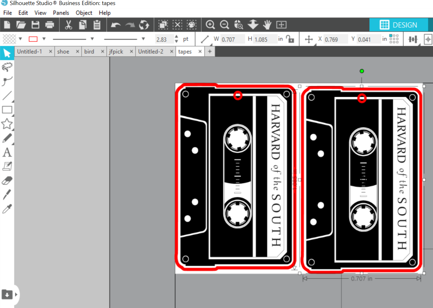Open the Library via download folder icon
The height and width of the screenshot is (308, 433).
(x=7, y=294)
